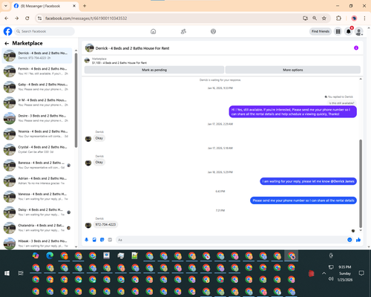Bookmark this page with star icon
This screenshot has height=297, width=371.
[x=324, y=19]
